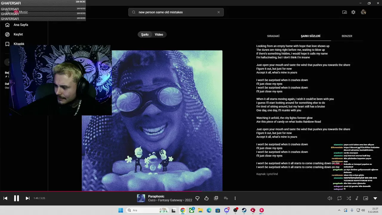Switch to Video mode
This screenshot has height=215, width=382.
(x=159, y=35)
